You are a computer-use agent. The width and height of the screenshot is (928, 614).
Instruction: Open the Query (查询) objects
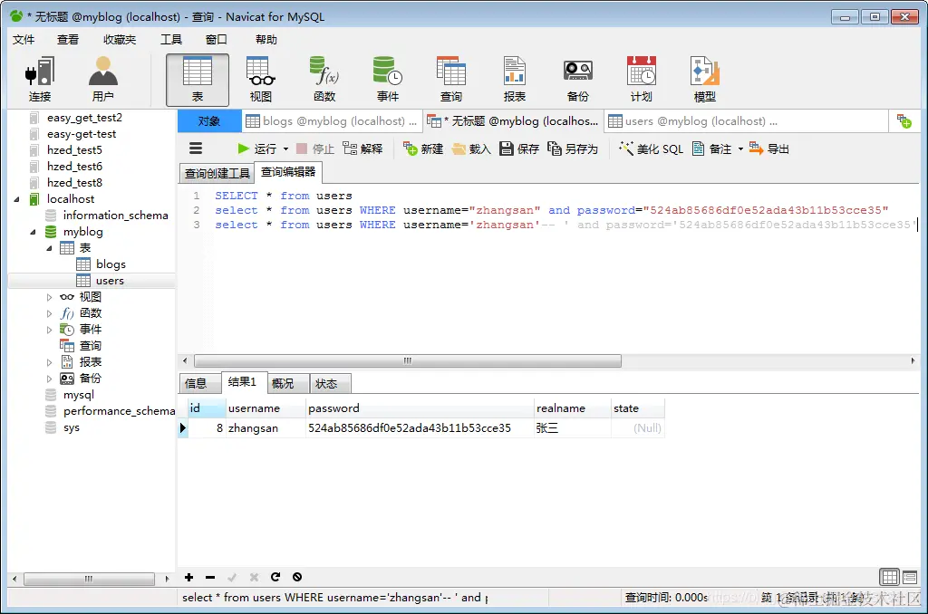(451, 80)
